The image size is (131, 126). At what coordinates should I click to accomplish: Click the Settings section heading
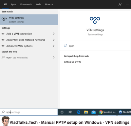pos(6,28)
